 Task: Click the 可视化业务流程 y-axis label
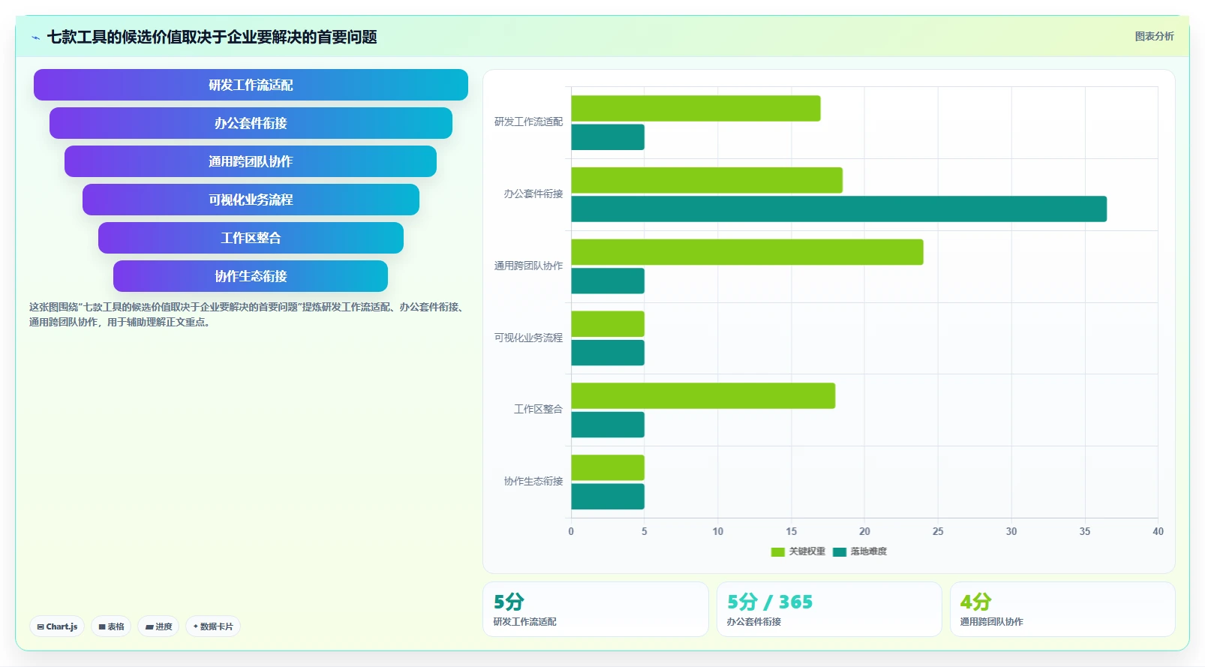pyautogui.click(x=528, y=338)
